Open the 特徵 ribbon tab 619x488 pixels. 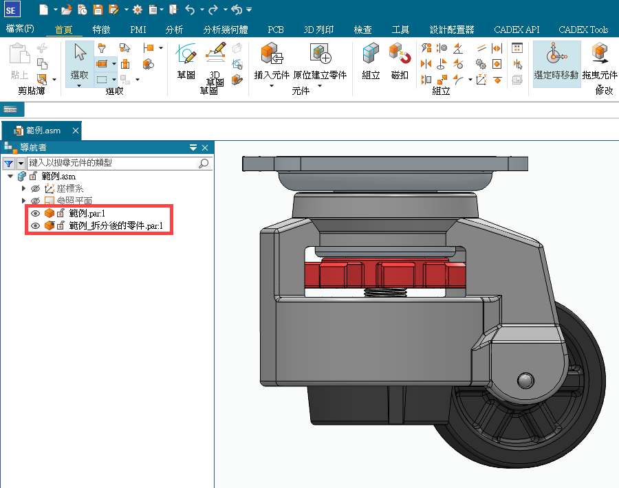click(101, 30)
